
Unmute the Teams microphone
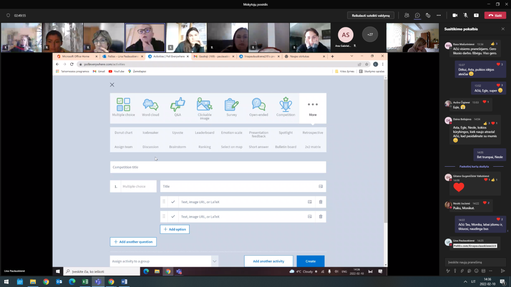click(x=465, y=15)
